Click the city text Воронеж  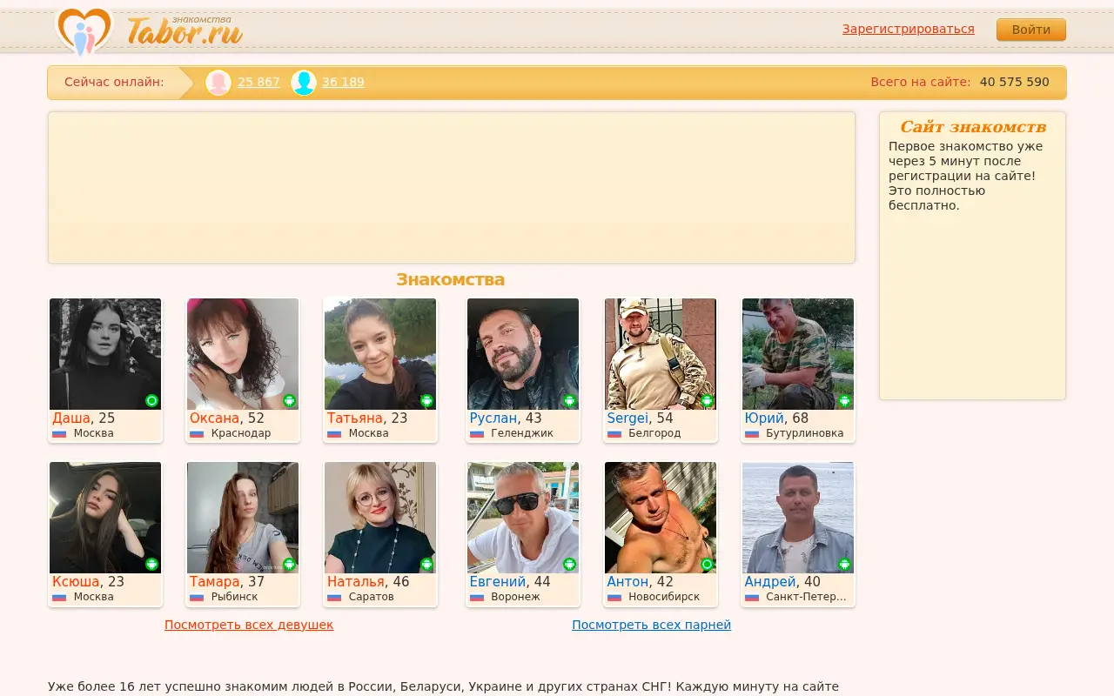click(x=515, y=597)
